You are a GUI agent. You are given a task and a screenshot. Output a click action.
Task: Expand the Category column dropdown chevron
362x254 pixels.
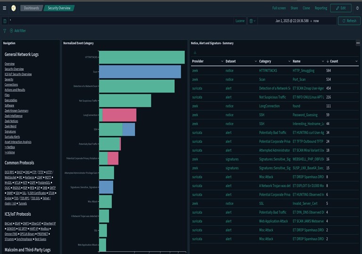tap(288, 61)
